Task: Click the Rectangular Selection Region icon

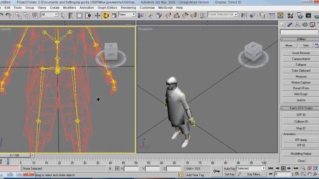Action: 79,15
